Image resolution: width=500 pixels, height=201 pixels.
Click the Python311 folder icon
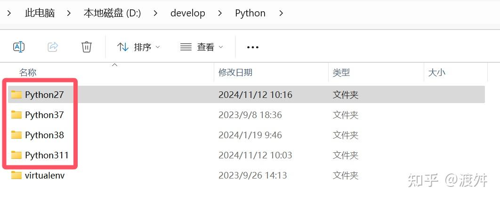pyautogui.click(x=16, y=155)
